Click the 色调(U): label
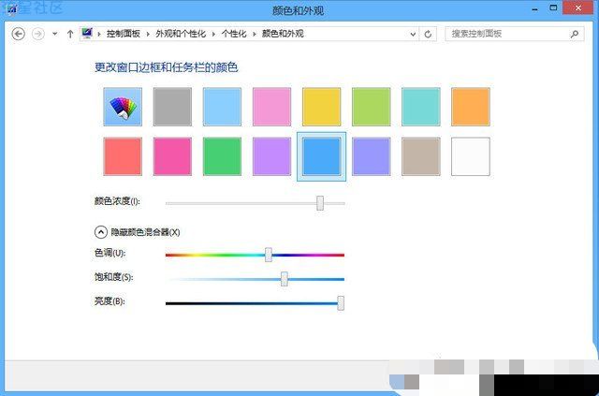The width and height of the screenshot is (599, 396). (x=110, y=253)
